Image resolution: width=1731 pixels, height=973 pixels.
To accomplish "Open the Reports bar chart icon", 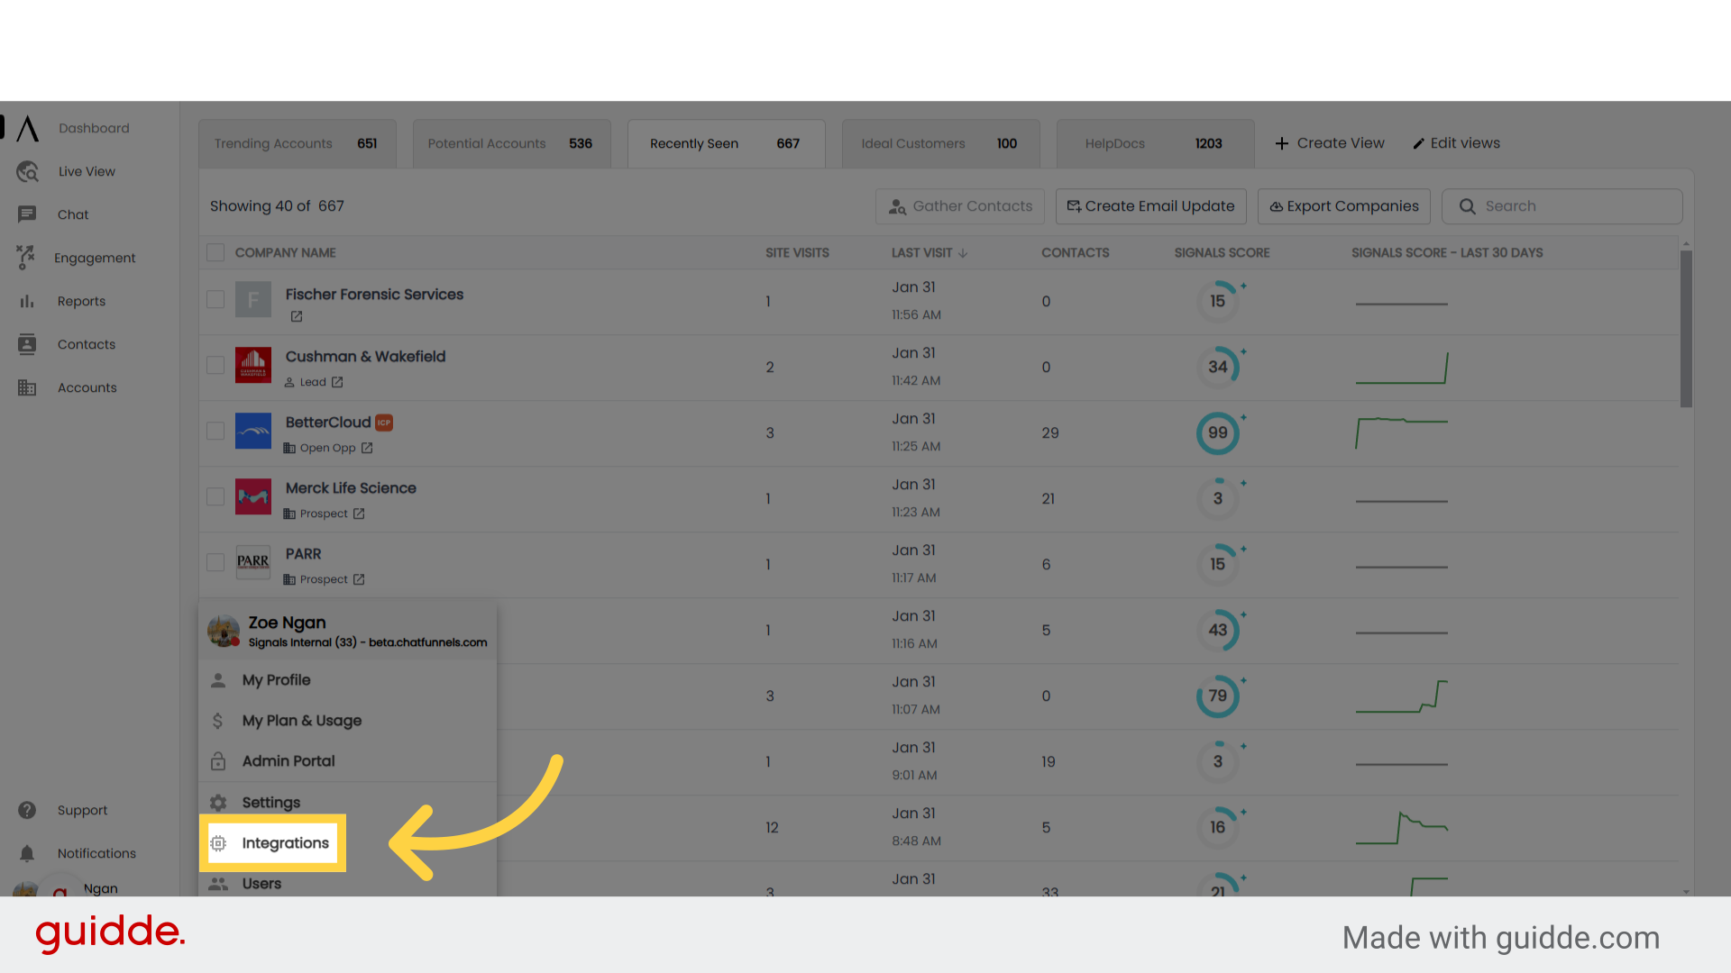I will (x=27, y=301).
